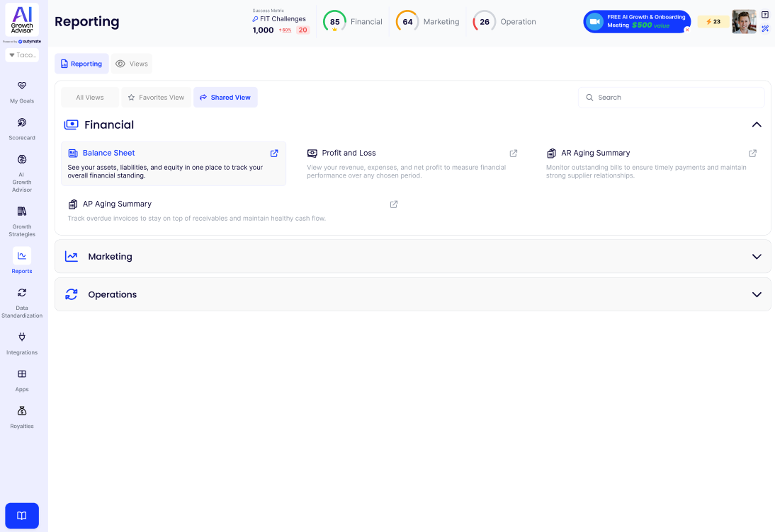Select the All Views filter
The image size is (775, 532).
click(x=90, y=98)
